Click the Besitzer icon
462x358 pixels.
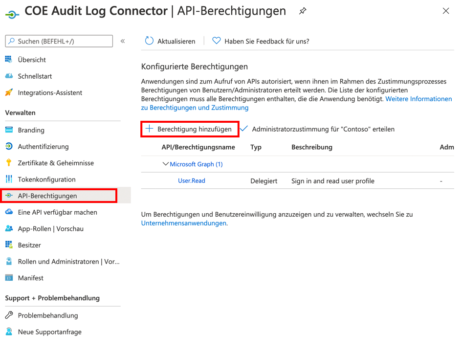(9, 245)
